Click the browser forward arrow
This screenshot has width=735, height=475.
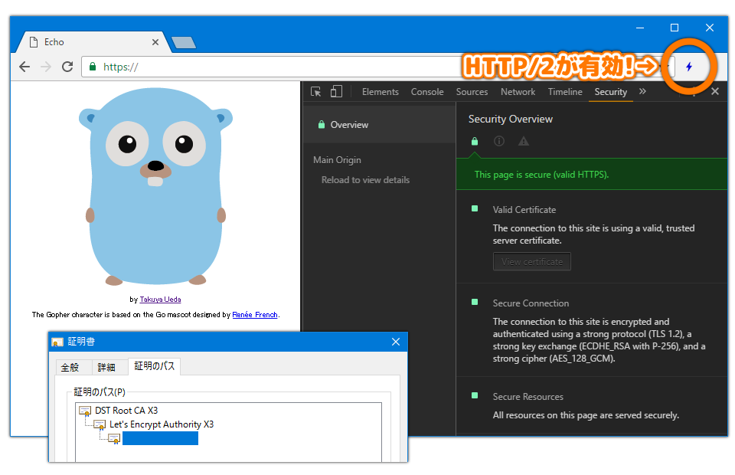pyautogui.click(x=46, y=67)
